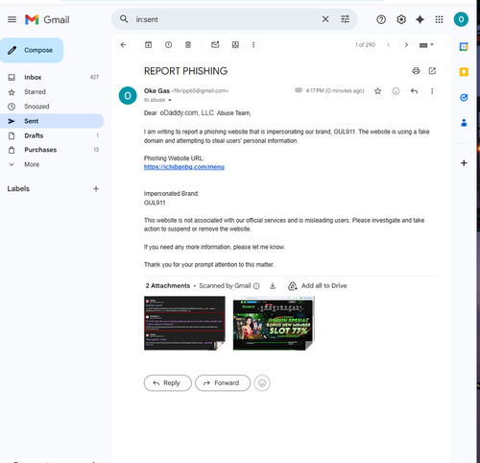
Task: Print the REPORT PHISHING email
Action: [x=416, y=71]
